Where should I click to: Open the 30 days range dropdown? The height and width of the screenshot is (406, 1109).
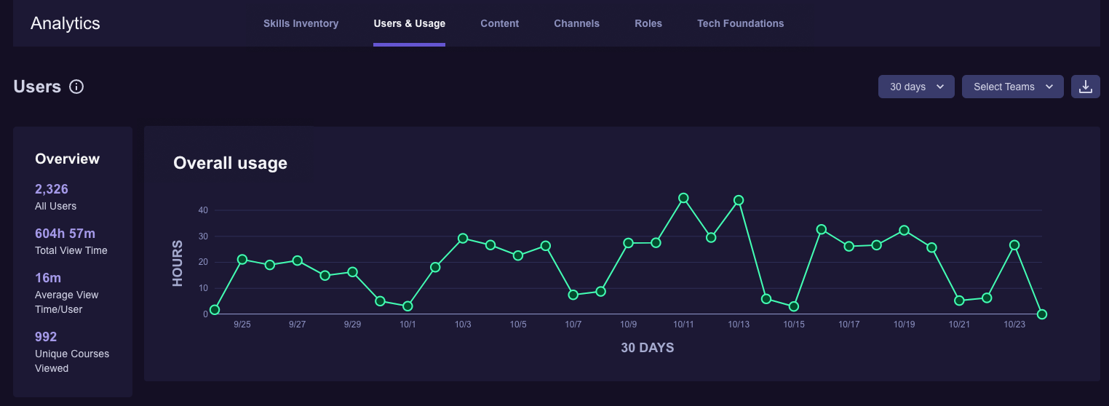tap(916, 87)
